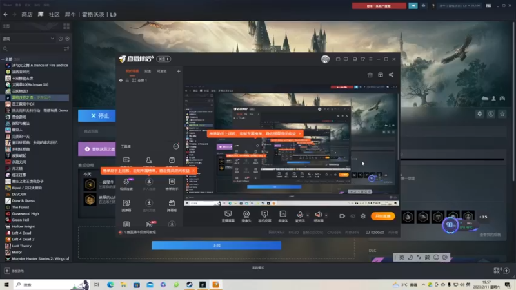Image resolution: width=516 pixels, height=290 pixels.
Task: Select Draw & Guess in game list
Action: click(x=23, y=200)
